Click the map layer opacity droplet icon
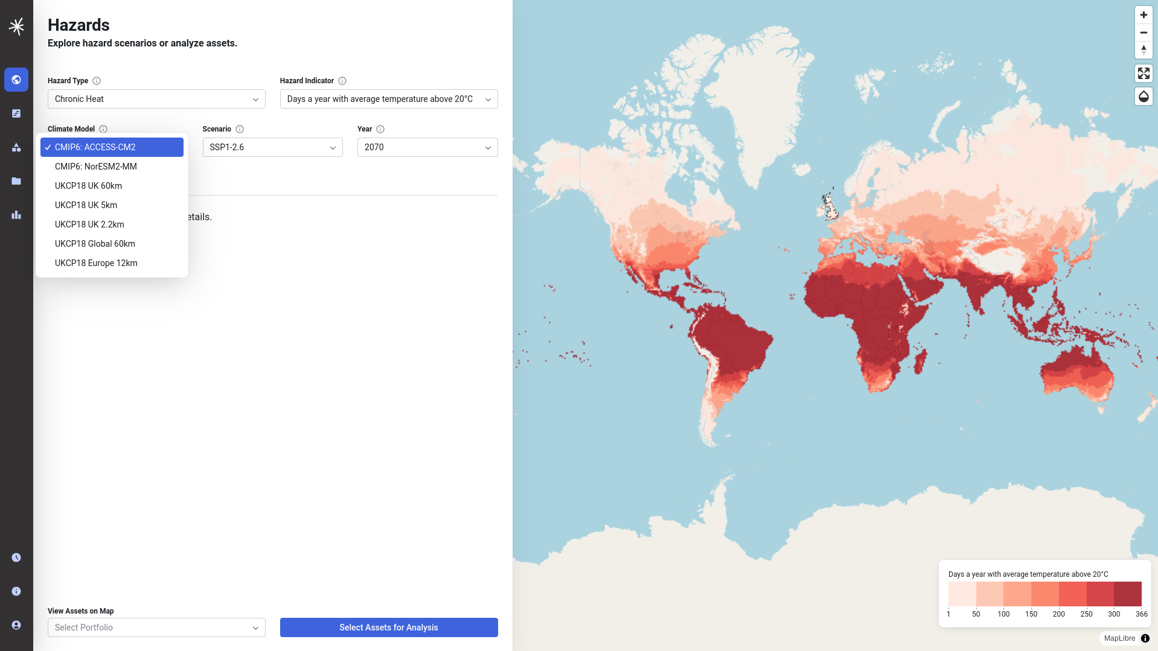Image resolution: width=1158 pixels, height=651 pixels. click(1144, 97)
